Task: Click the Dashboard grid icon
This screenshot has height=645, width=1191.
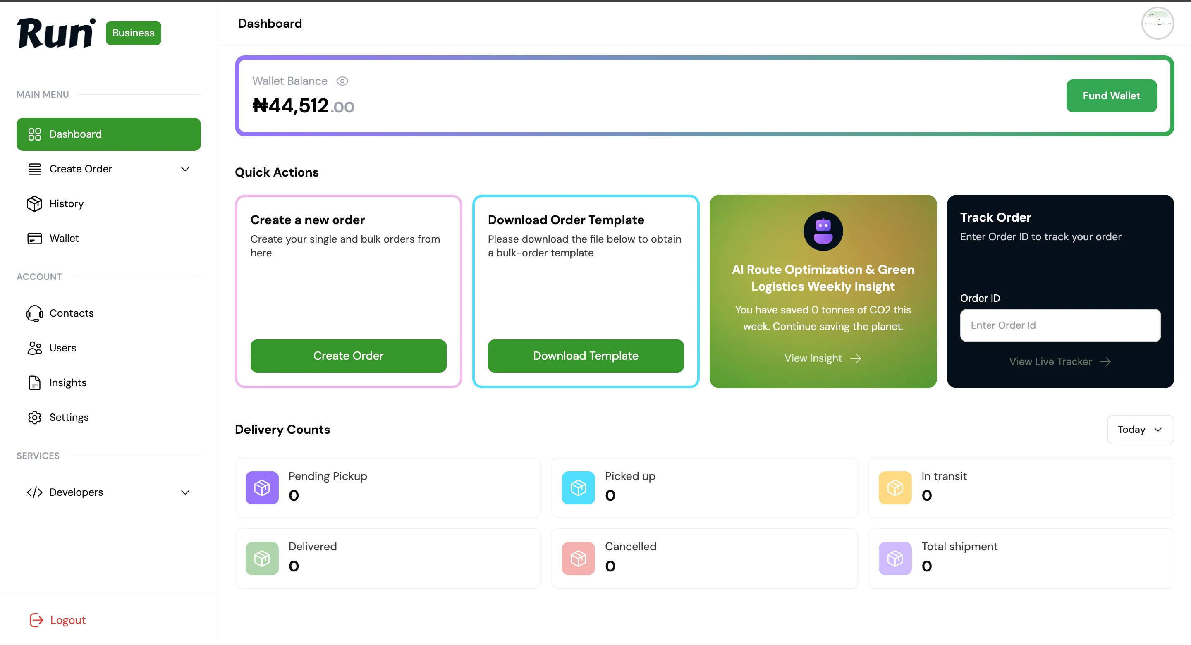Action: pos(35,134)
